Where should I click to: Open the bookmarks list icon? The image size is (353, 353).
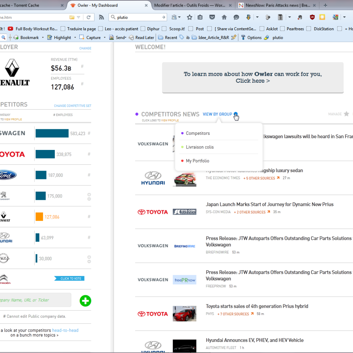pyautogui.click(x=200, y=17)
